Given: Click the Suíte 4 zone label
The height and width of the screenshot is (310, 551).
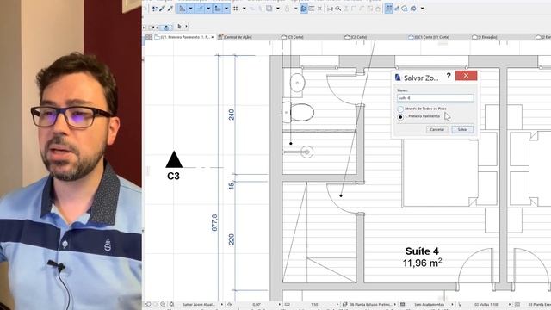Looking at the screenshot, I should [422, 251].
